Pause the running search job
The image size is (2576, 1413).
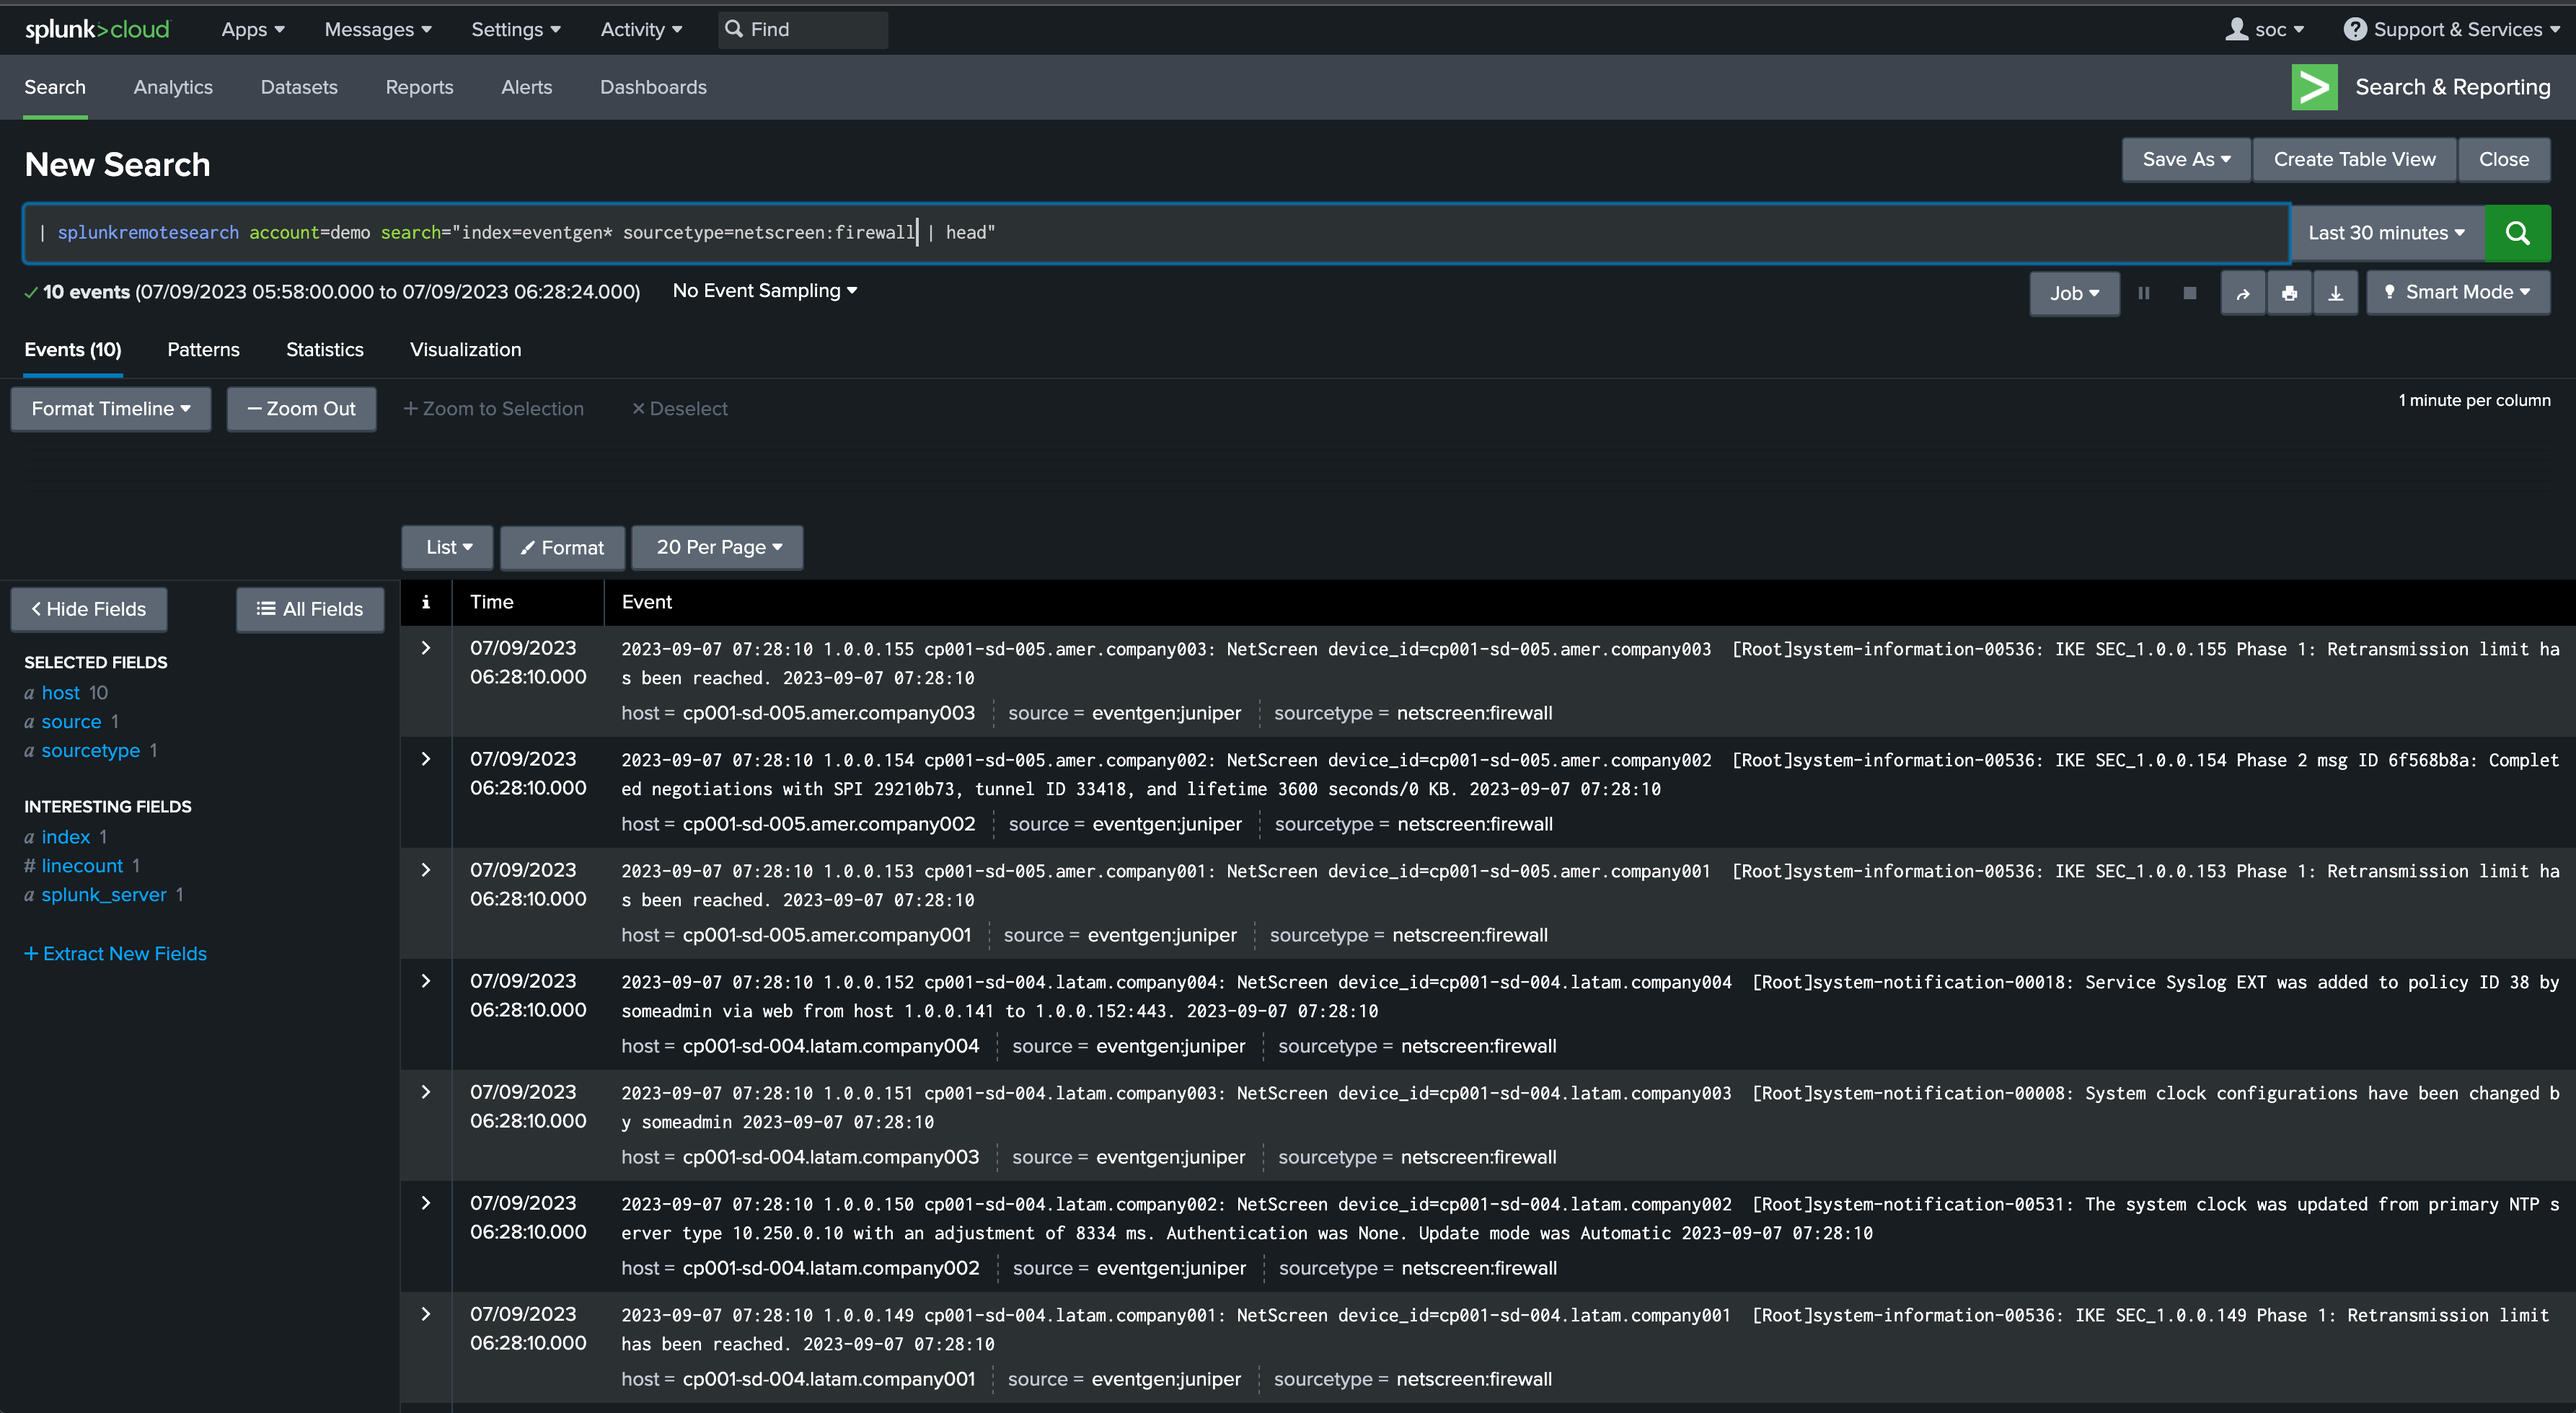[x=2144, y=293]
